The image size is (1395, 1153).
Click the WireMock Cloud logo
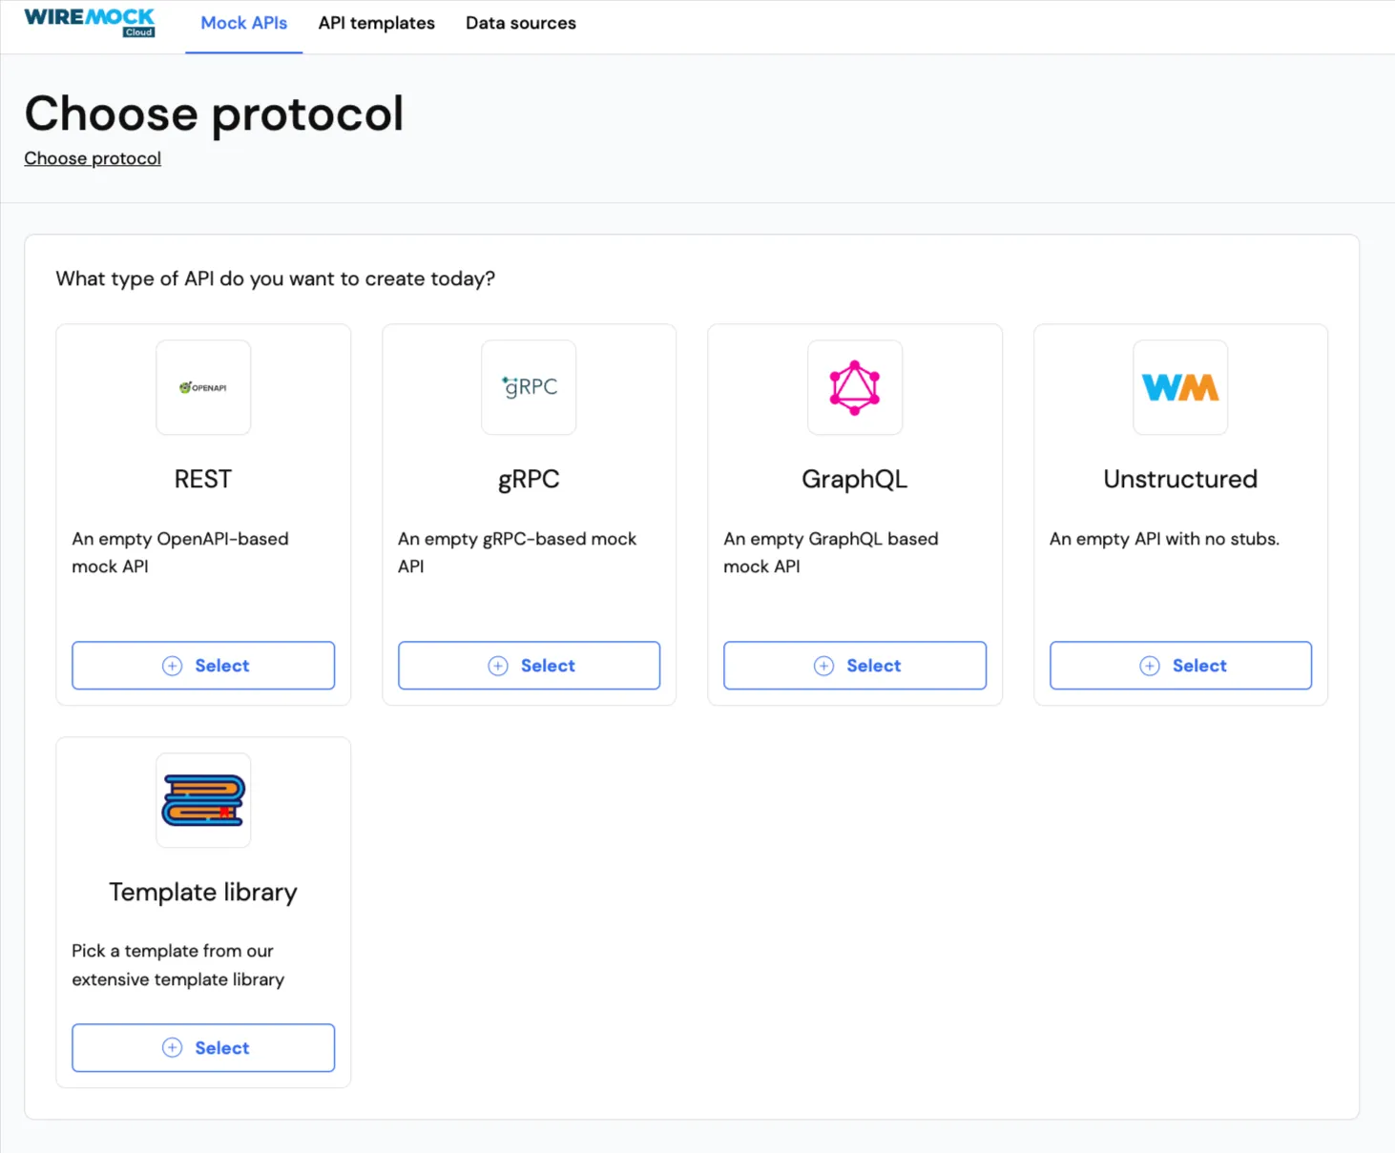(x=89, y=22)
